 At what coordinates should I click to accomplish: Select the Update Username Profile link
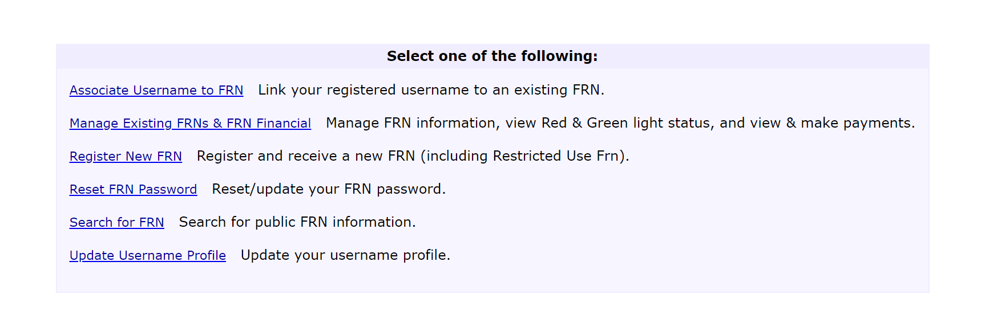pos(147,256)
